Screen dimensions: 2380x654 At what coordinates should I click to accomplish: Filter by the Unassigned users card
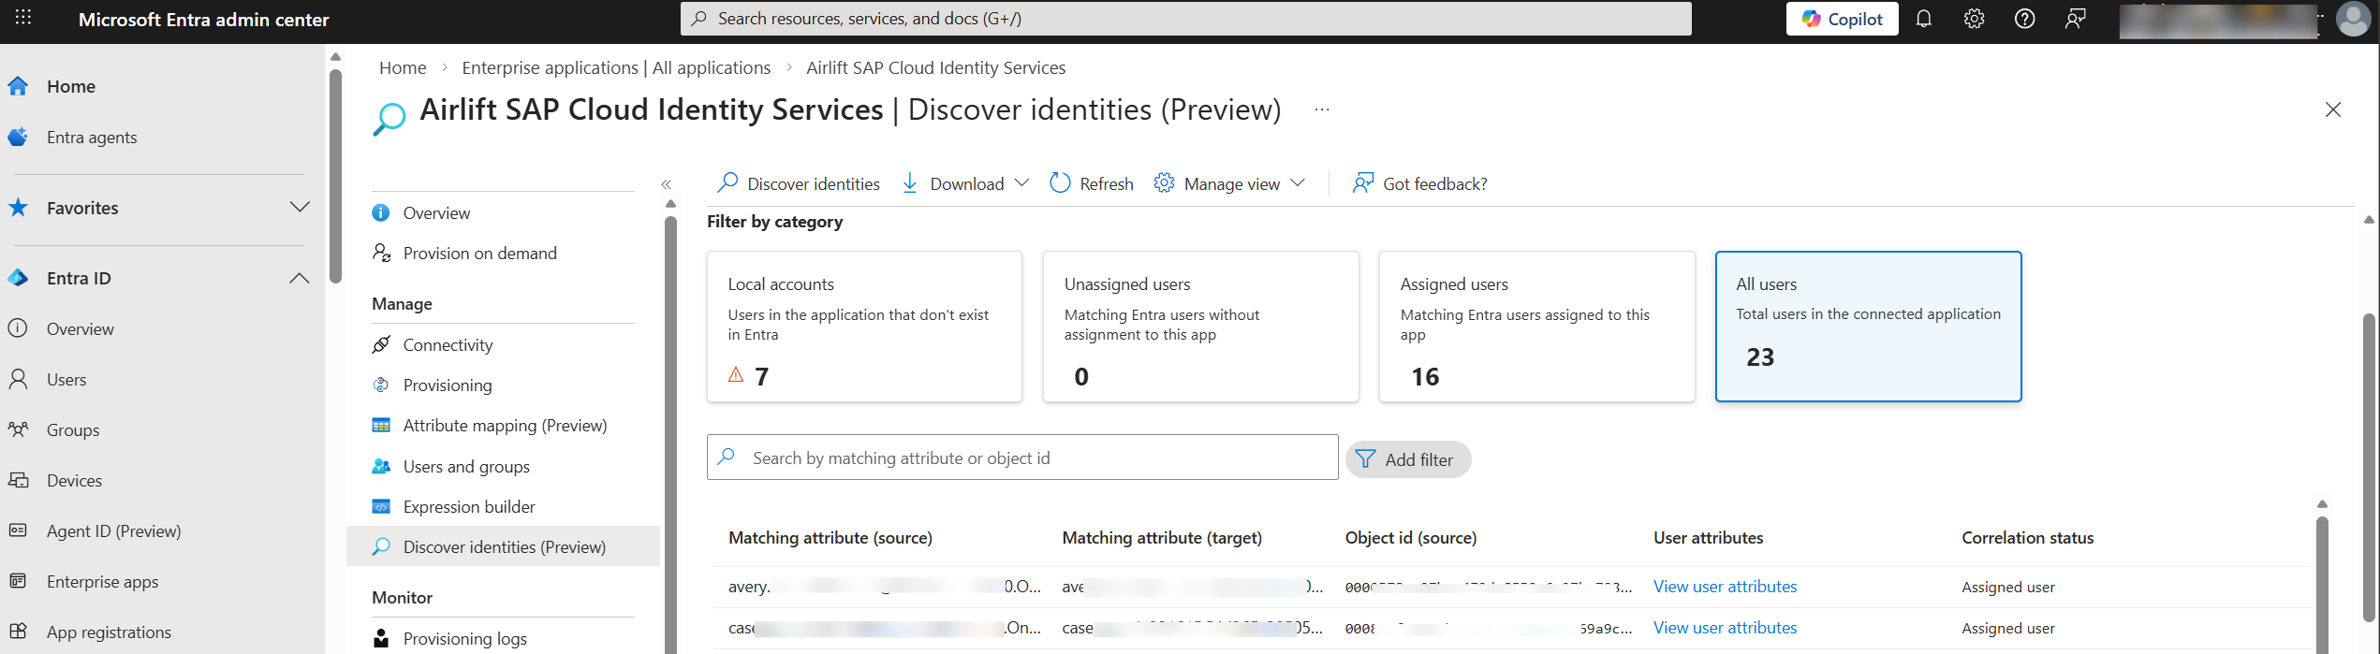1200,327
